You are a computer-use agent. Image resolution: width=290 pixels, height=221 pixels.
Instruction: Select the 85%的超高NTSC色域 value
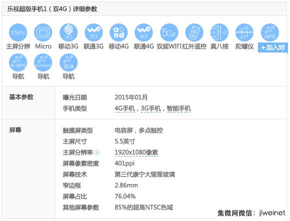[144, 207]
